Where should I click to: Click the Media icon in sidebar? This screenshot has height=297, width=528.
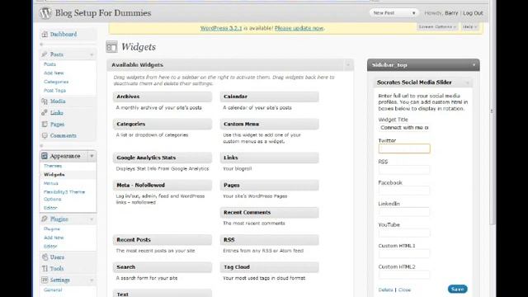click(x=45, y=101)
